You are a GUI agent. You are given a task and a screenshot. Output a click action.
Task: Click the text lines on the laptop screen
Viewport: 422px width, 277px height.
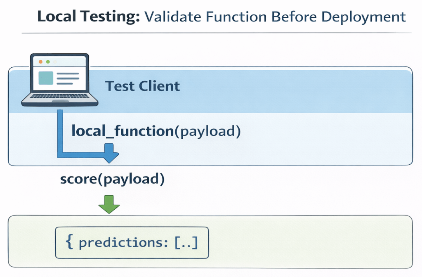(x=67, y=78)
